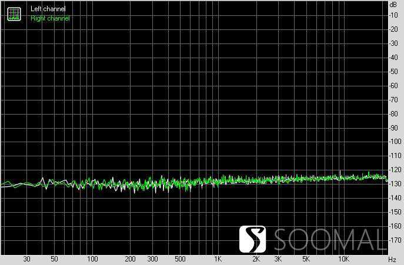
Task: Click the dB unit label on the axis
Action: click(393, 4)
